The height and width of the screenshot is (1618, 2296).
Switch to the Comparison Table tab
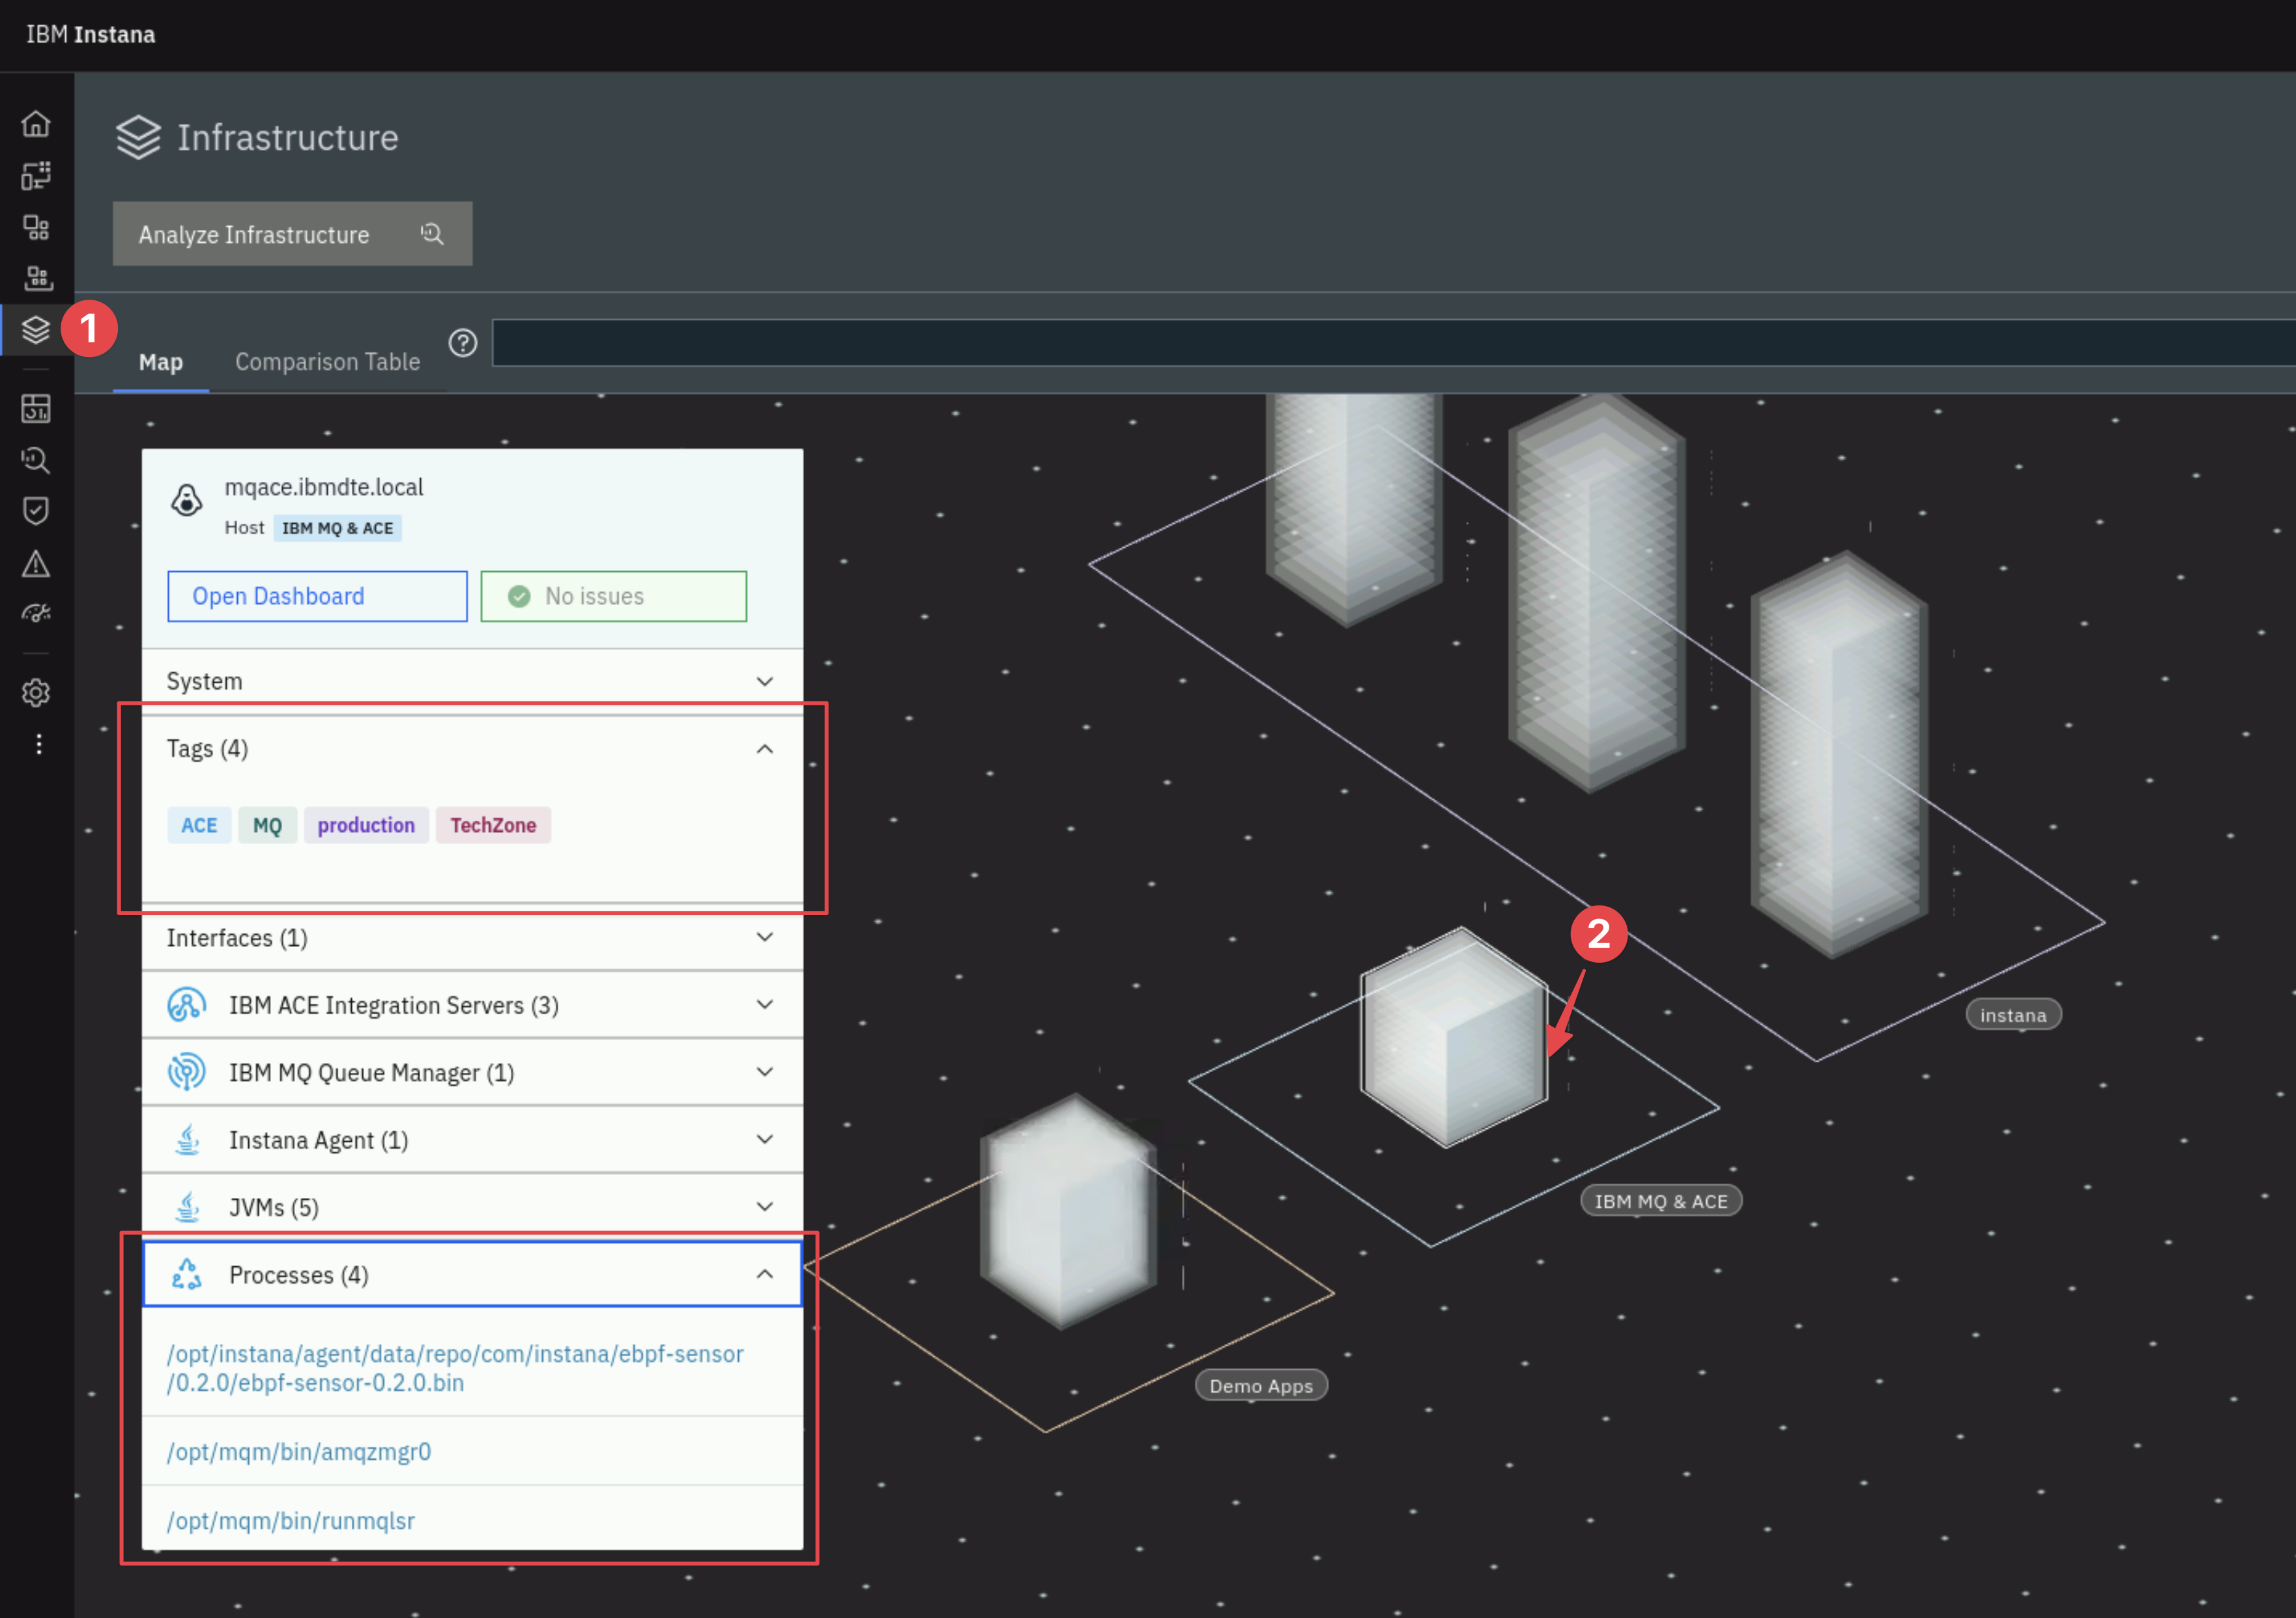(x=327, y=362)
